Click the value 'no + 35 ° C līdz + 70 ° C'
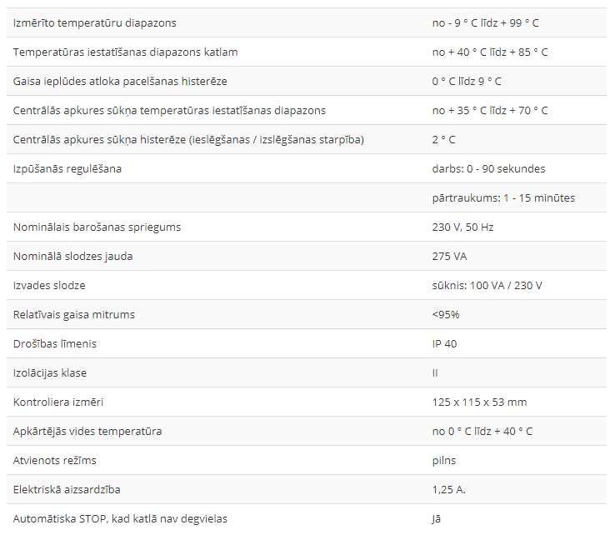The image size is (615, 535). [x=490, y=110]
